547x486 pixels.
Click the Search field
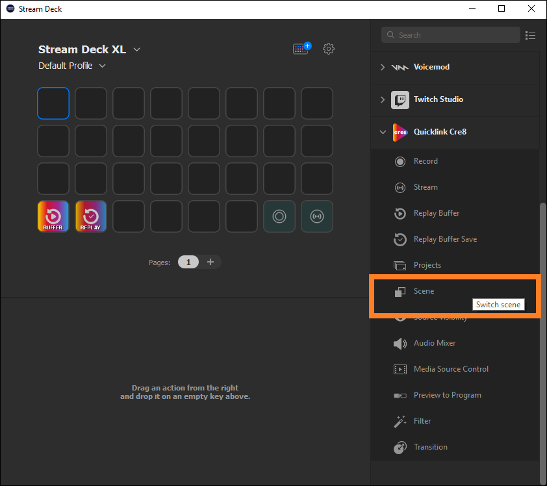(450, 34)
